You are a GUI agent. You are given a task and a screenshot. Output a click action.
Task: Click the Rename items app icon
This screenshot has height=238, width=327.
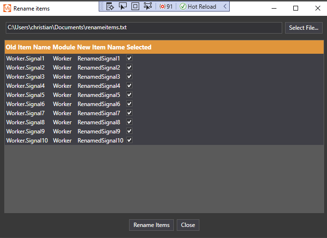(7, 8)
